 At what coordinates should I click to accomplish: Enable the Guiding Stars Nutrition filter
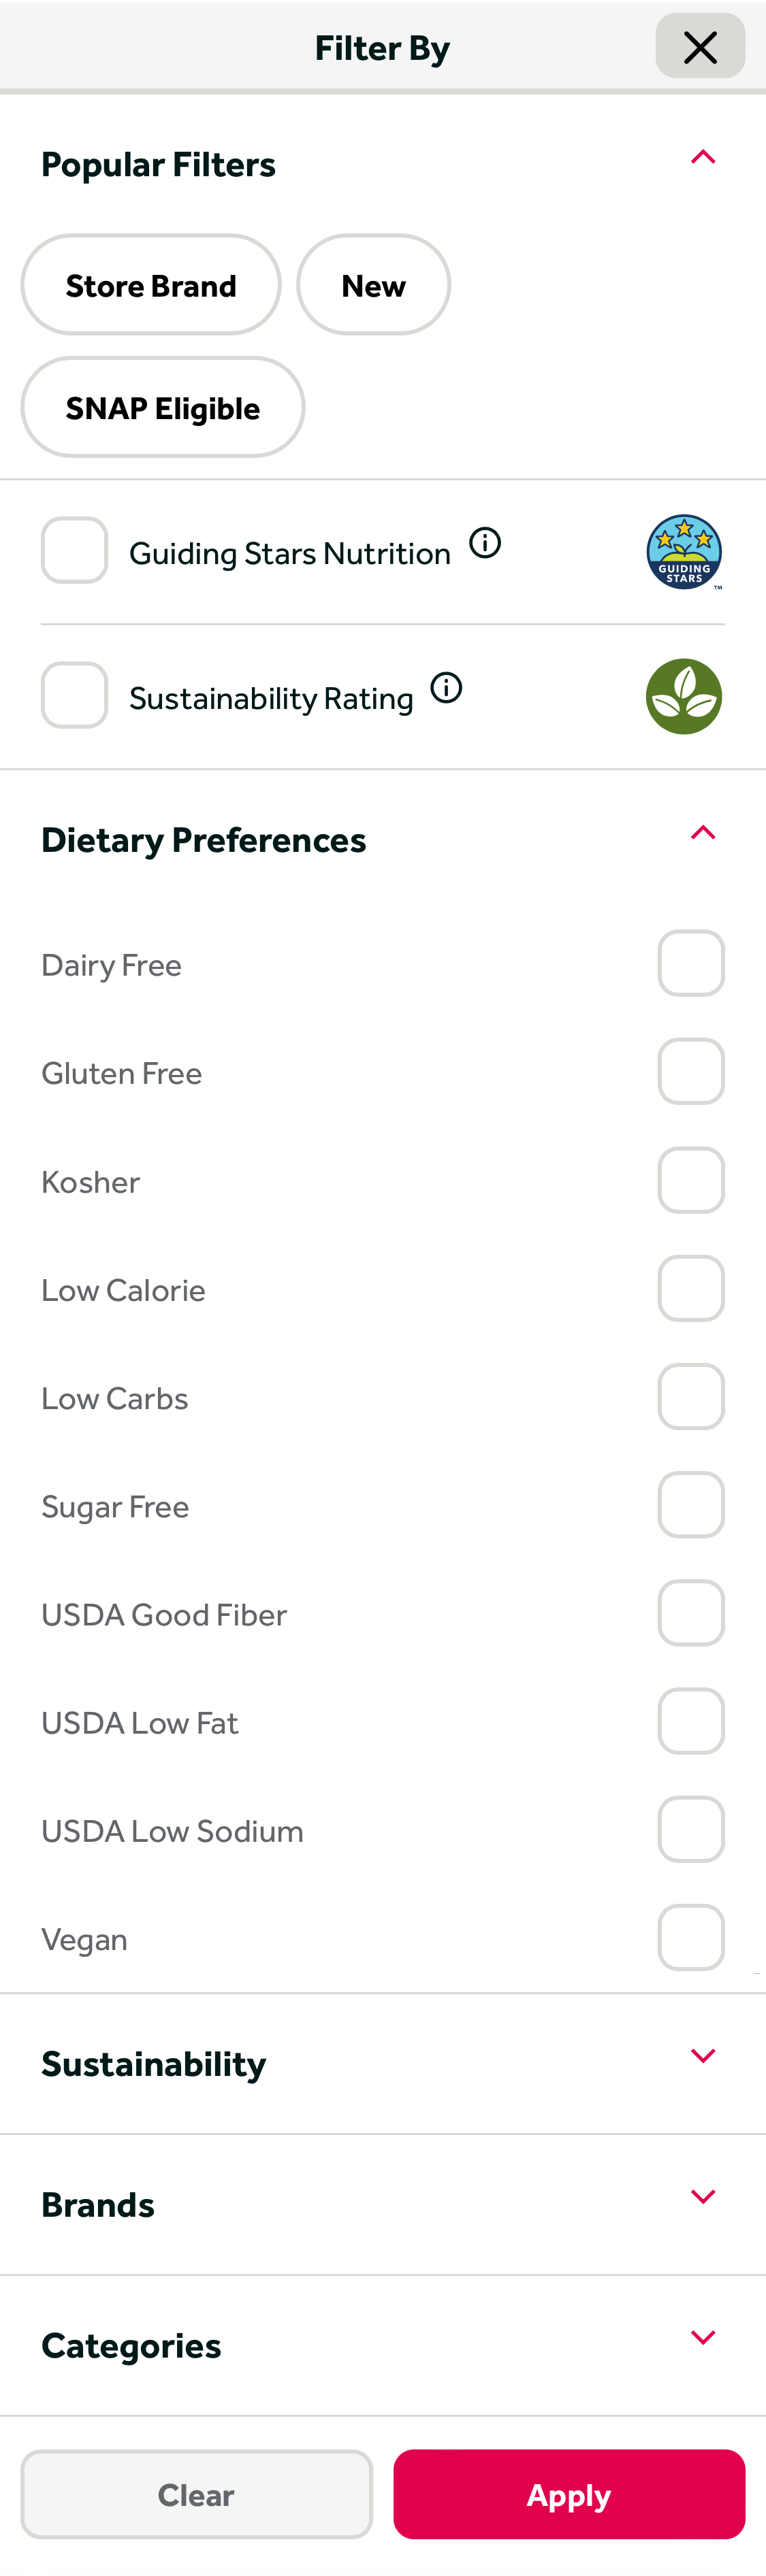[74, 549]
